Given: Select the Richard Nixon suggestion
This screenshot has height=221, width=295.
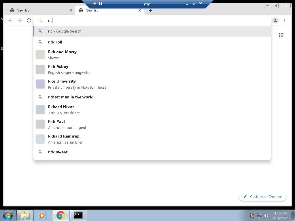Looking at the screenshot, I should [x=152, y=110].
